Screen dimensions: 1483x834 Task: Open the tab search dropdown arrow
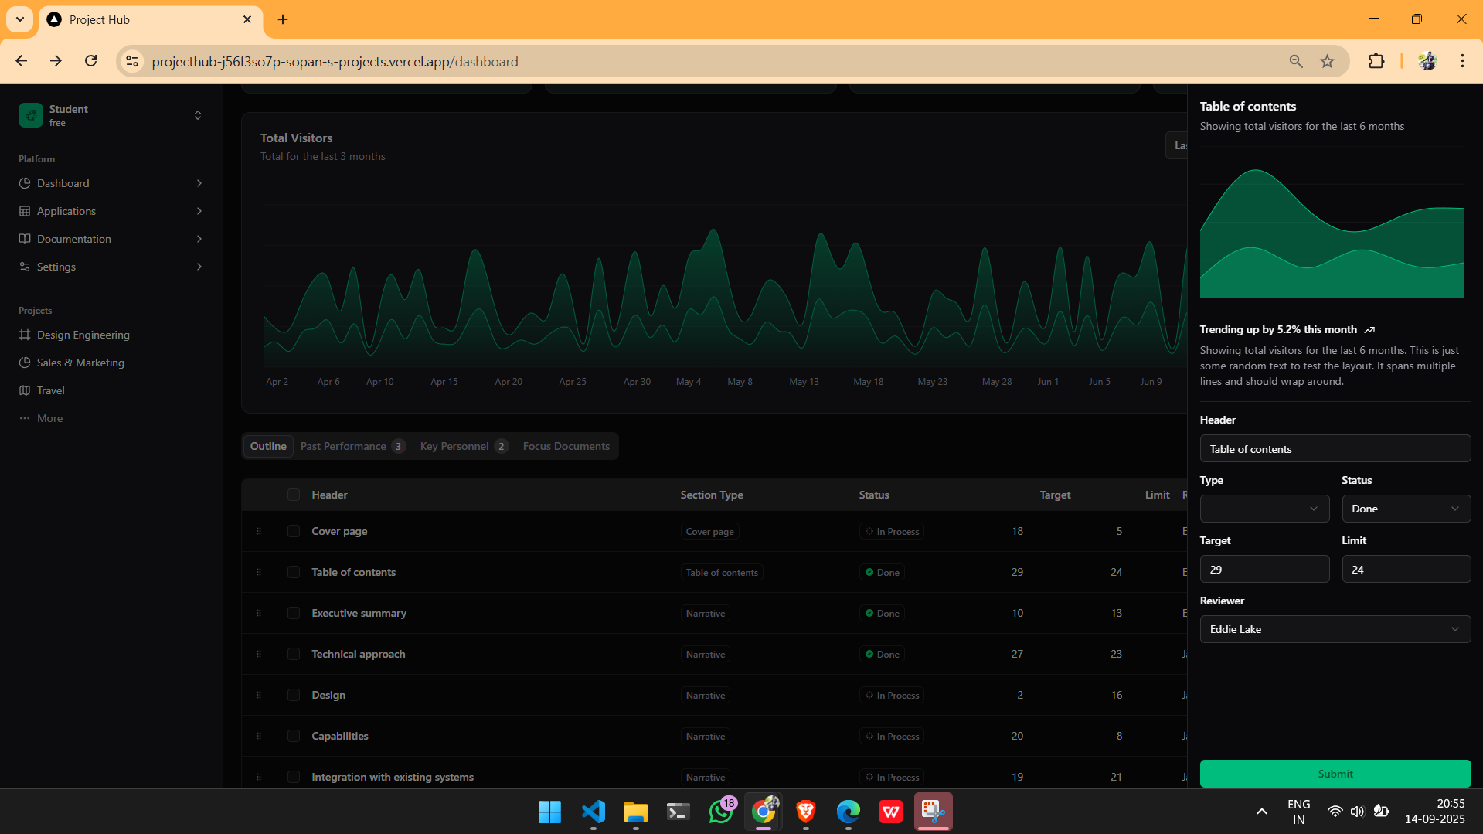(x=20, y=19)
